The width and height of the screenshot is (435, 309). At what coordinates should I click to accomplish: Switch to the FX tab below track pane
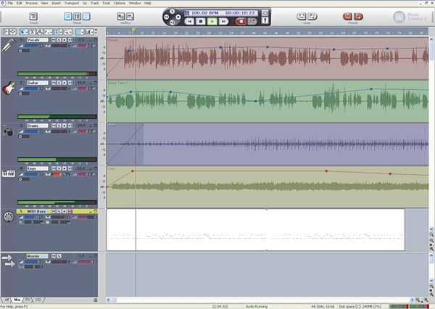[28, 300]
